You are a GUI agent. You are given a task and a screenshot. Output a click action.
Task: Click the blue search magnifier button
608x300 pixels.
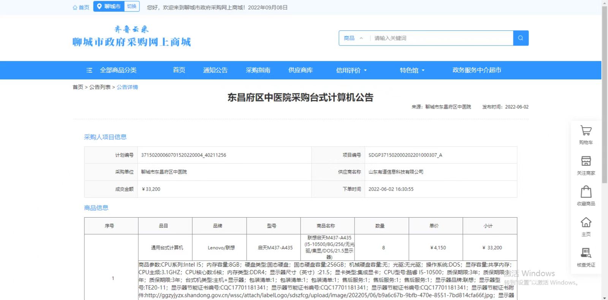521,38
